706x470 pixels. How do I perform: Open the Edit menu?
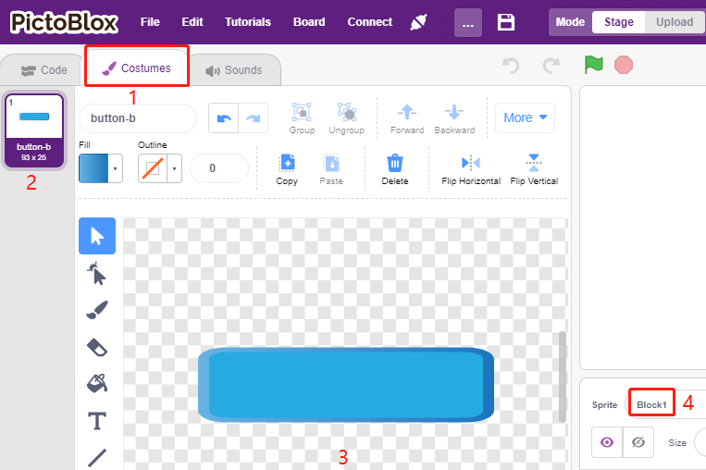(x=192, y=22)
